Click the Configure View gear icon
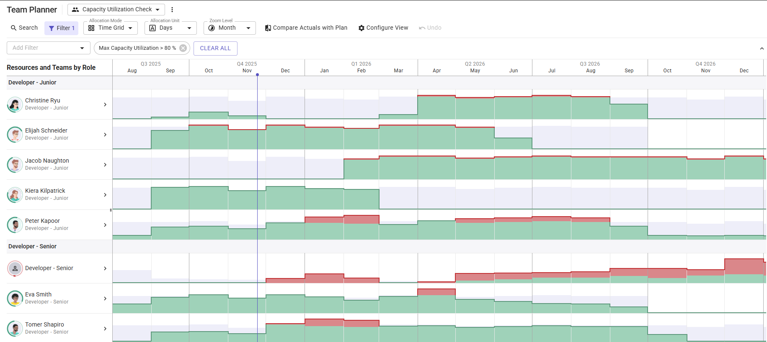This screenshot has height=342, width=767. click(361, 28)
